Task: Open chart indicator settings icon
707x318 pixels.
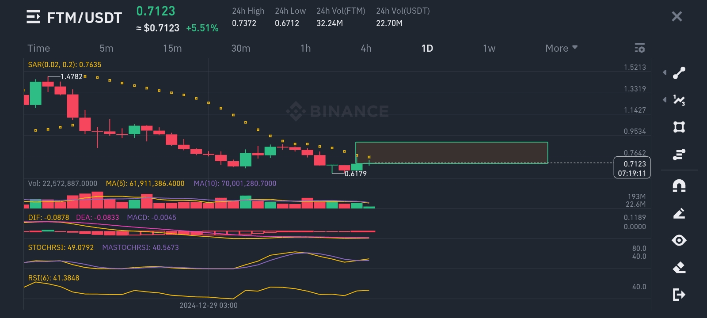Action: click(639, 48)
